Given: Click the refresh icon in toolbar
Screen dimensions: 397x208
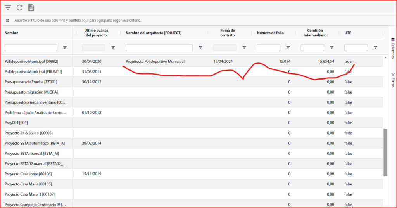Looking at the screenshot, I should (19, 8).
